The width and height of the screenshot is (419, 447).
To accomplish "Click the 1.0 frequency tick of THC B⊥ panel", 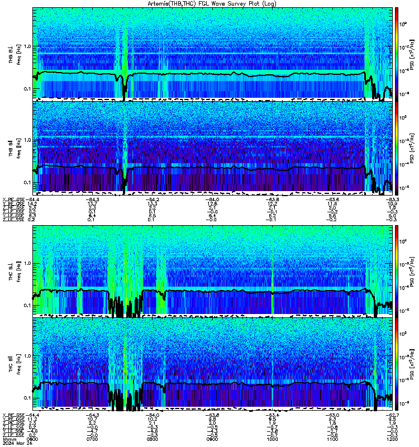I will click(27, 263).
